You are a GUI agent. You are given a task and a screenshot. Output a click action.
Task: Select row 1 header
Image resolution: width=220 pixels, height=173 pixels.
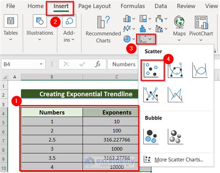tap(3, 86)
